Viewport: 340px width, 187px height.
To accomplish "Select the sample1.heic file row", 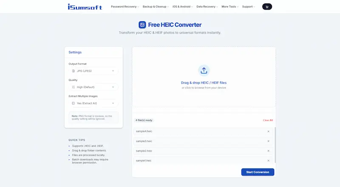I will (203, 161).
